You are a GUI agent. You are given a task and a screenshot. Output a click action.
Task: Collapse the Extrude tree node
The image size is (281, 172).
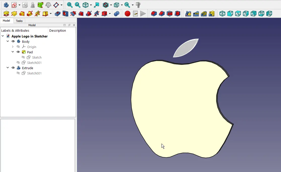point(8,68)
